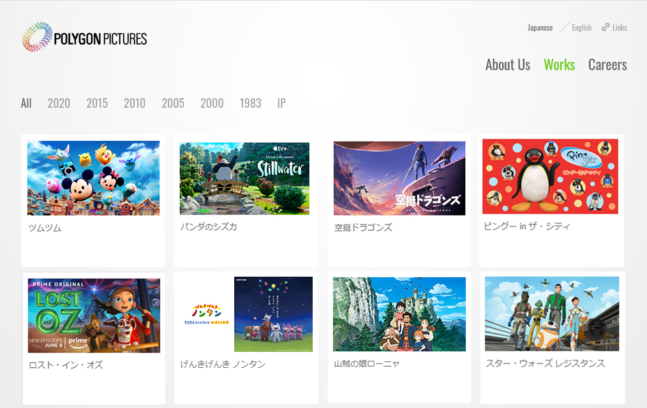This screenshot has width=647, height=408.
Task: Open the ノンタン night sky thumbnail
Action: click(x=273, y=314)
